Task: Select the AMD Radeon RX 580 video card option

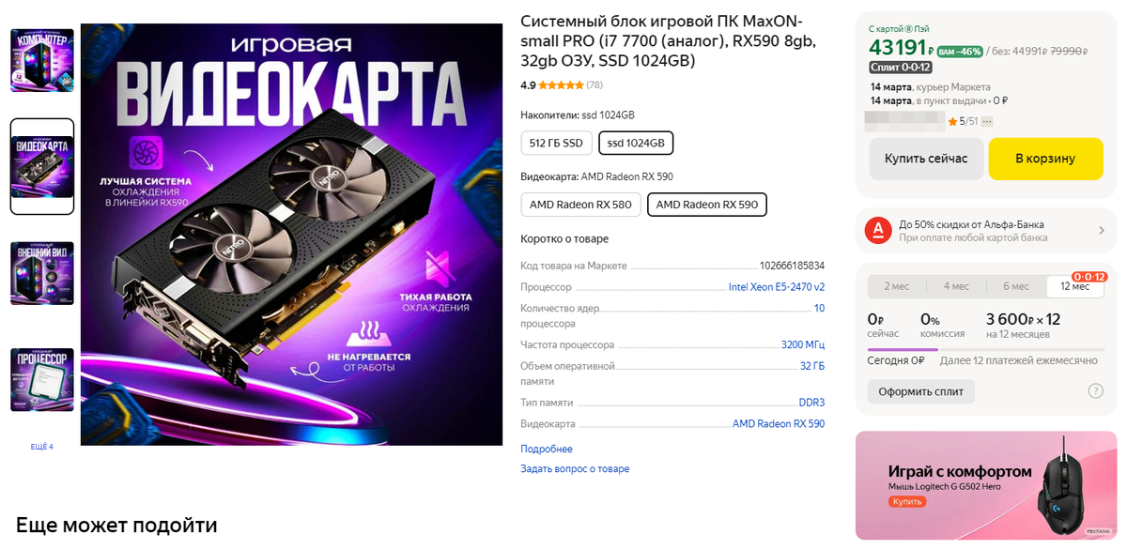Action: point(580,204)
